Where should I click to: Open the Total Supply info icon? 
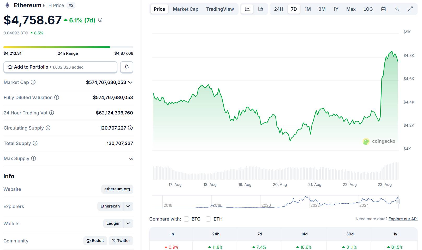(x=35, y=143)
